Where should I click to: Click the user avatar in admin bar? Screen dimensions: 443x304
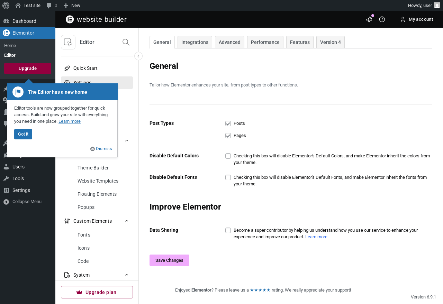point(437,6)
